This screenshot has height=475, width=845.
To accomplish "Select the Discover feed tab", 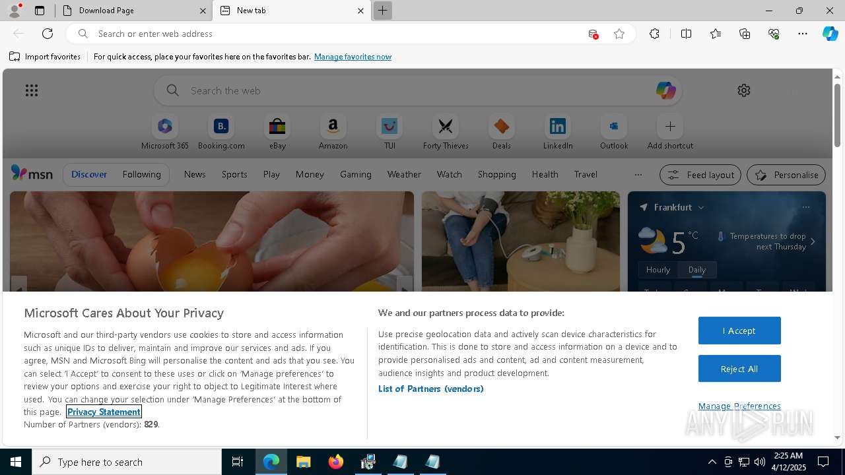I will pyautogui.click(x=89, y=174).
